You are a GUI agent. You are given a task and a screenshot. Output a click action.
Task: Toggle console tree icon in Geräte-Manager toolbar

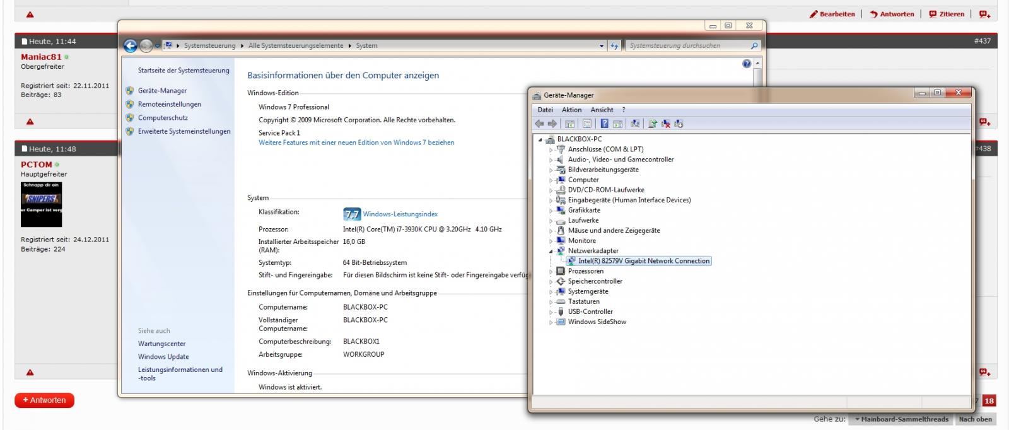569,124
